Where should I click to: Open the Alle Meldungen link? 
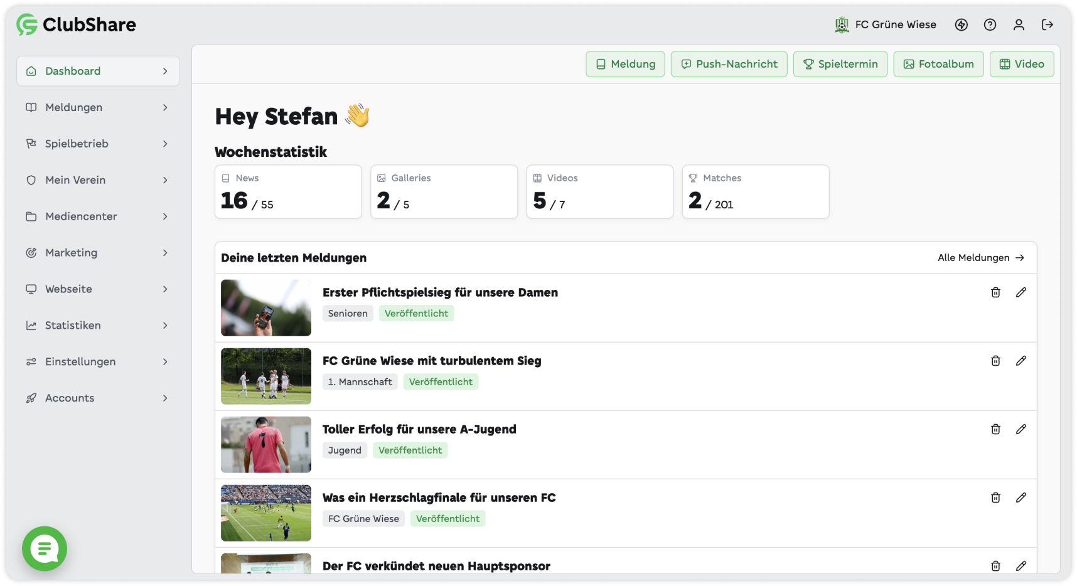coord(981,258)
